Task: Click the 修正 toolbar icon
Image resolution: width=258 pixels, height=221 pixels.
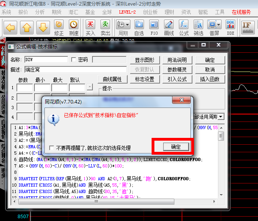Action: pyautogui.click(x=59, y=27)
